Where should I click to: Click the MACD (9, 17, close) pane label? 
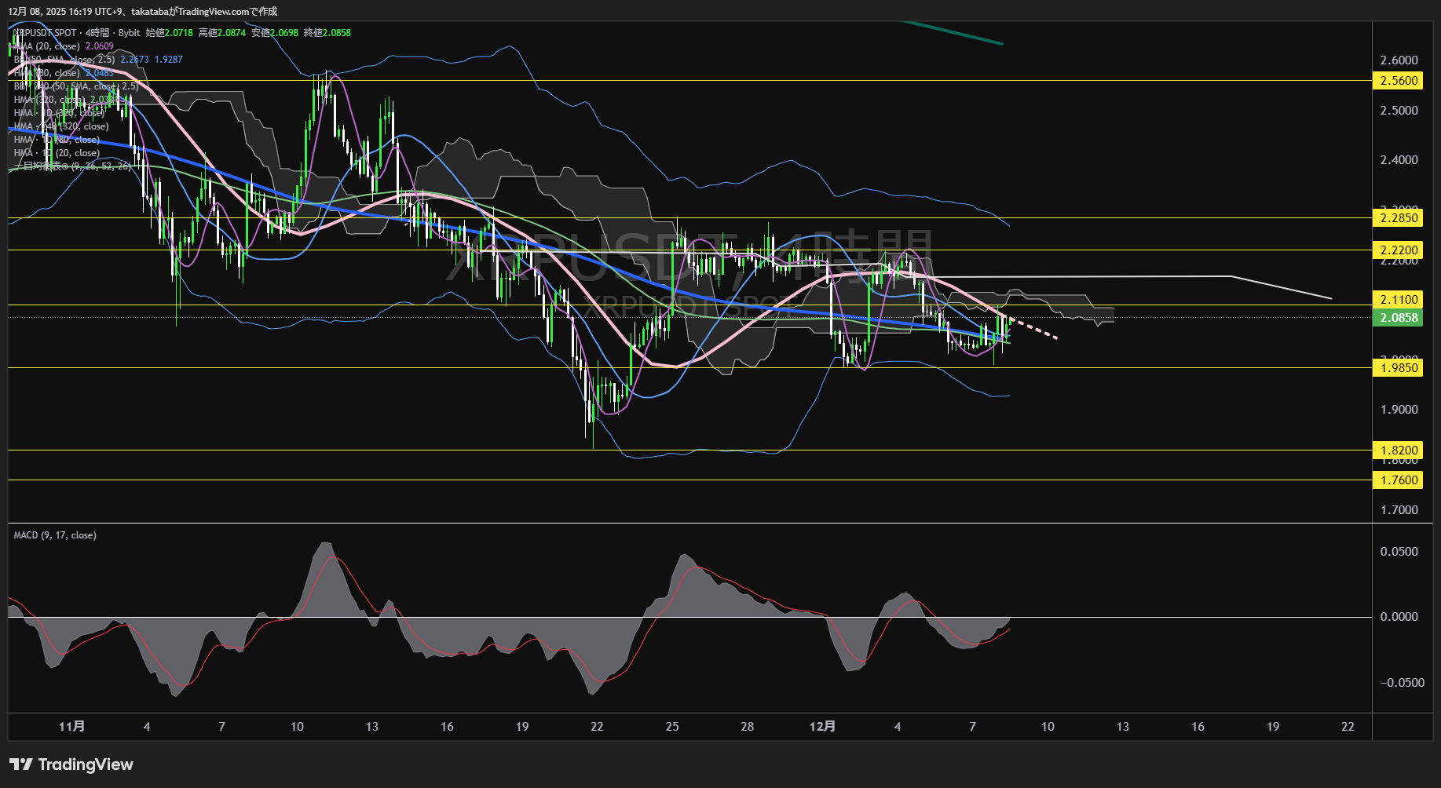point(54,534)
